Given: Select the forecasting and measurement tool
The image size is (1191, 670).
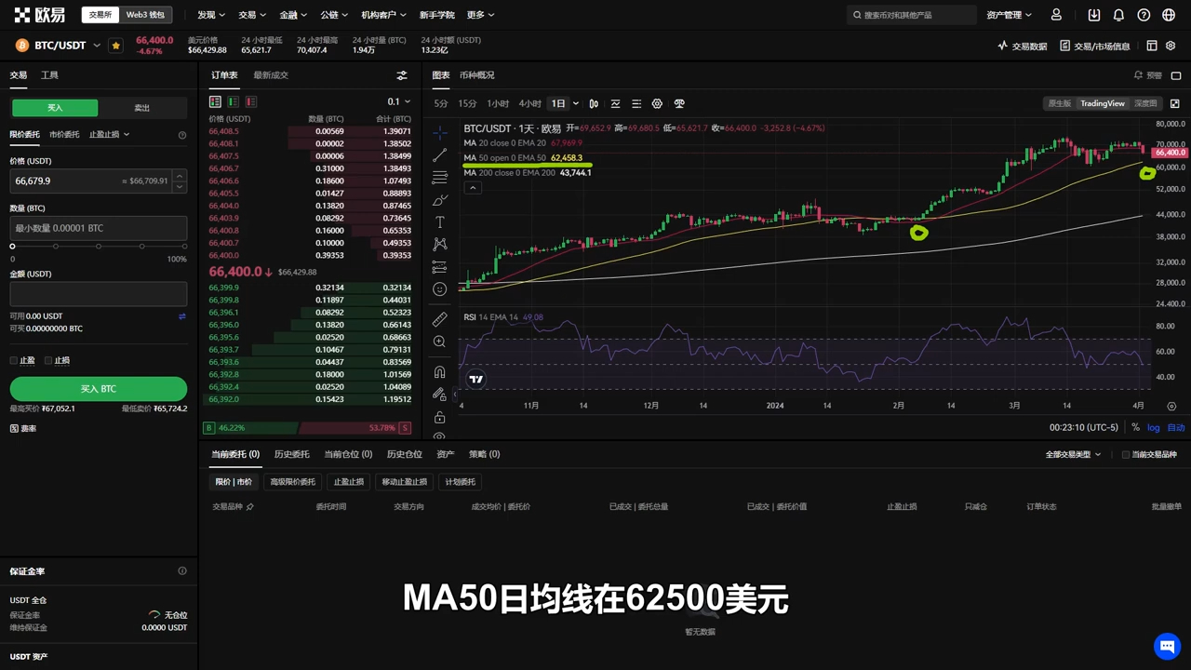Looking at the screenshot, I should tap(440, 267).
